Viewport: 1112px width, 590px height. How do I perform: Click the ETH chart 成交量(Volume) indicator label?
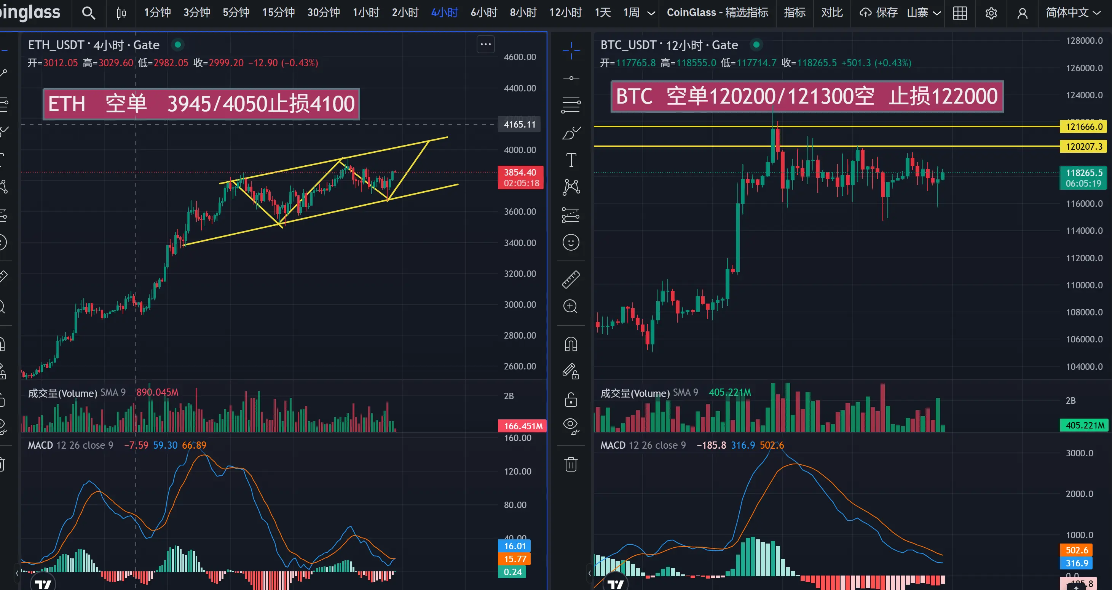point(62,393)
